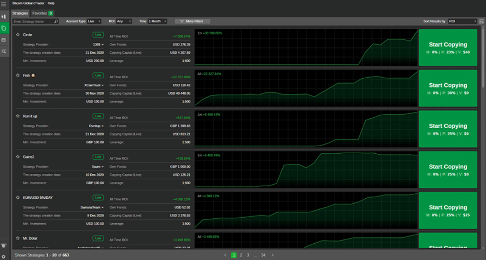Open the Help menu

[51, 3]
